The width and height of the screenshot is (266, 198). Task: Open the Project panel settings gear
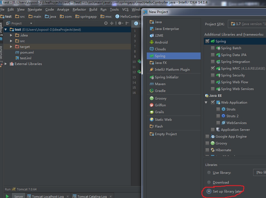(120, 23)
